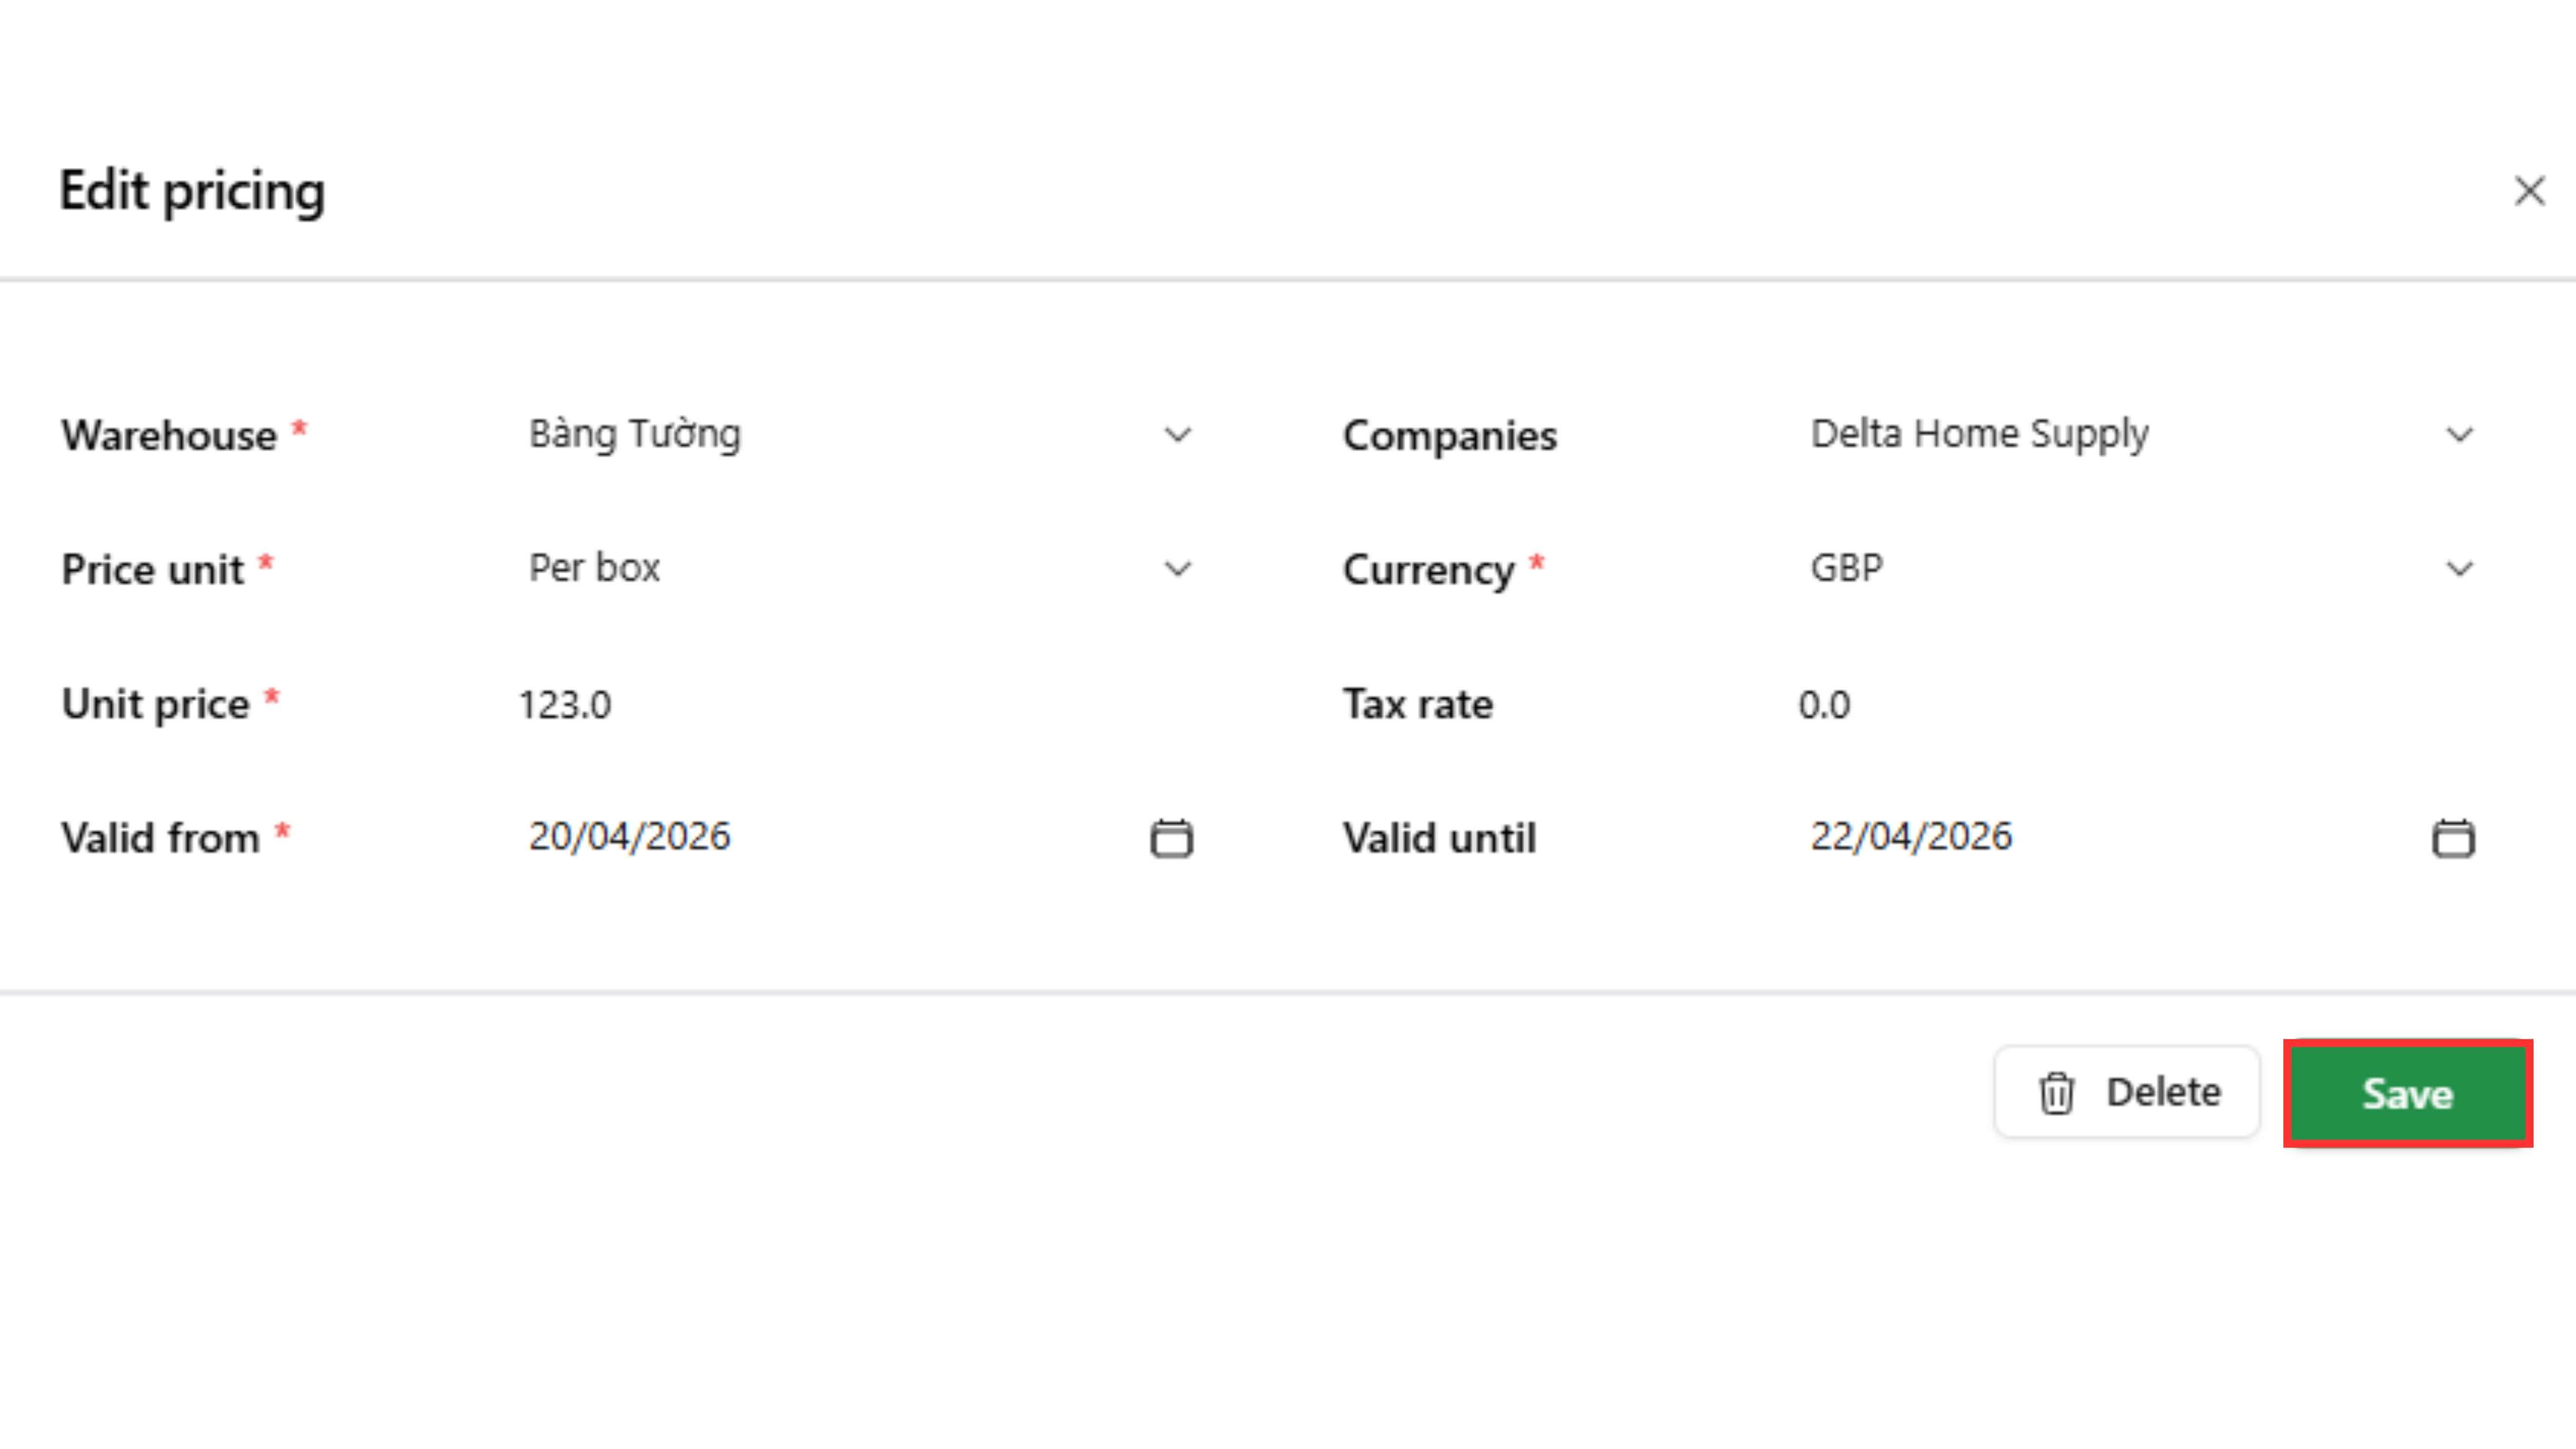Expand the Currency dropdown chevron
Screen dimensions: 2576x1449
click(2459, 569)
